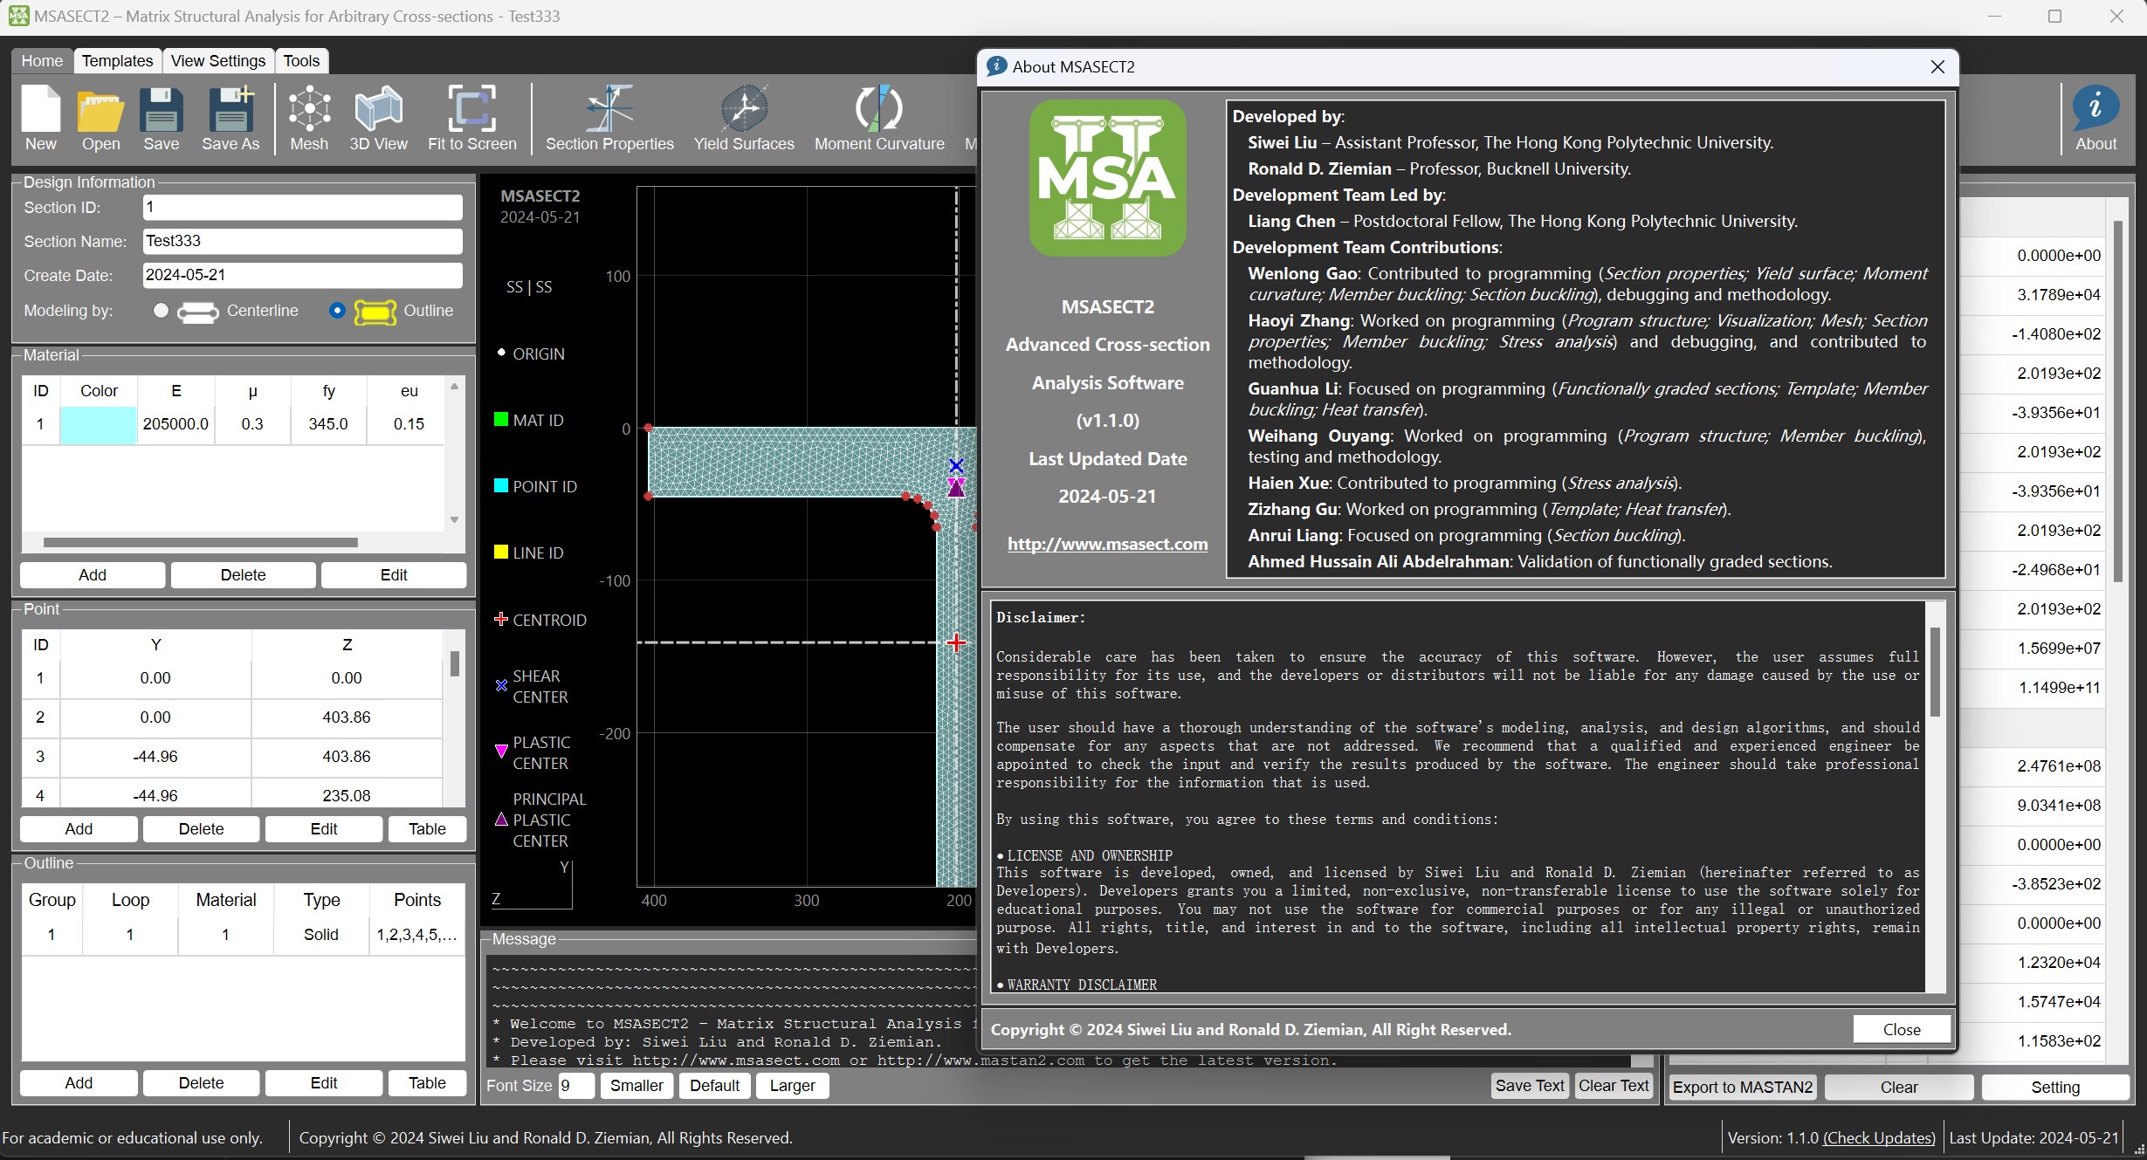The width and height of the screenshot is (2147, 1160).
Task: Click the Smaller font button
Action: click(x=637, y=1085)
